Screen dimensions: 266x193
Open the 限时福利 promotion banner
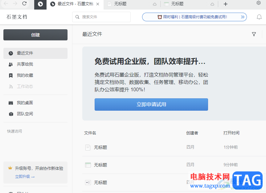pyautogui.click(x=194, y=17)
